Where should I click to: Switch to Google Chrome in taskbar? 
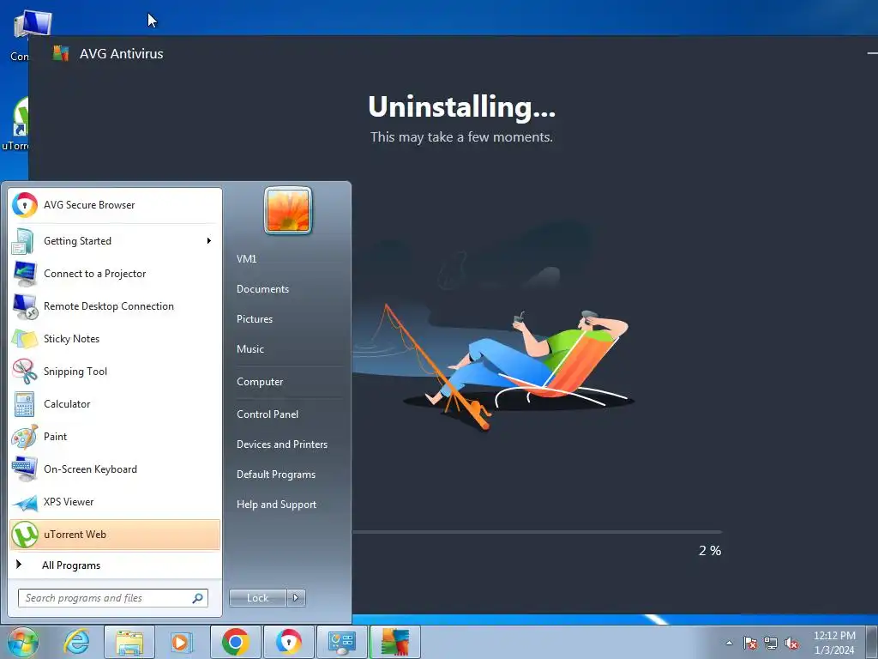point(235,642)
